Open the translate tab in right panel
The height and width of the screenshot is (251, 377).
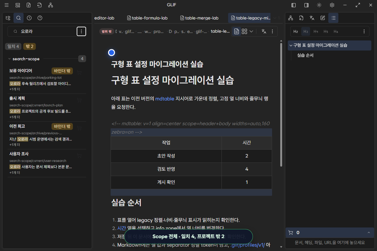pos(312,18)
